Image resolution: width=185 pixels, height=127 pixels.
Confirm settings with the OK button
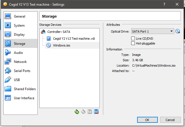tap(147, 120)
